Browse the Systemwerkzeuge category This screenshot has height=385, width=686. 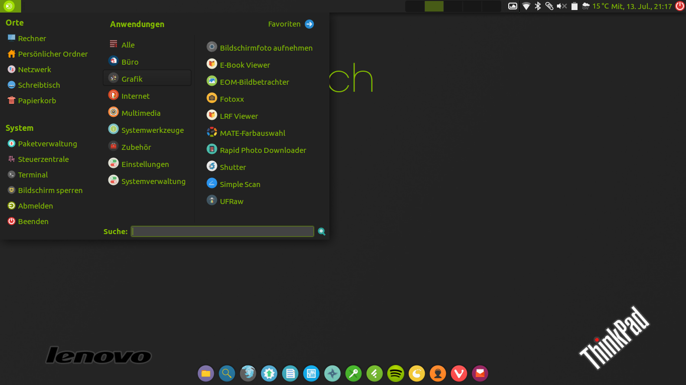click(147, 130)
